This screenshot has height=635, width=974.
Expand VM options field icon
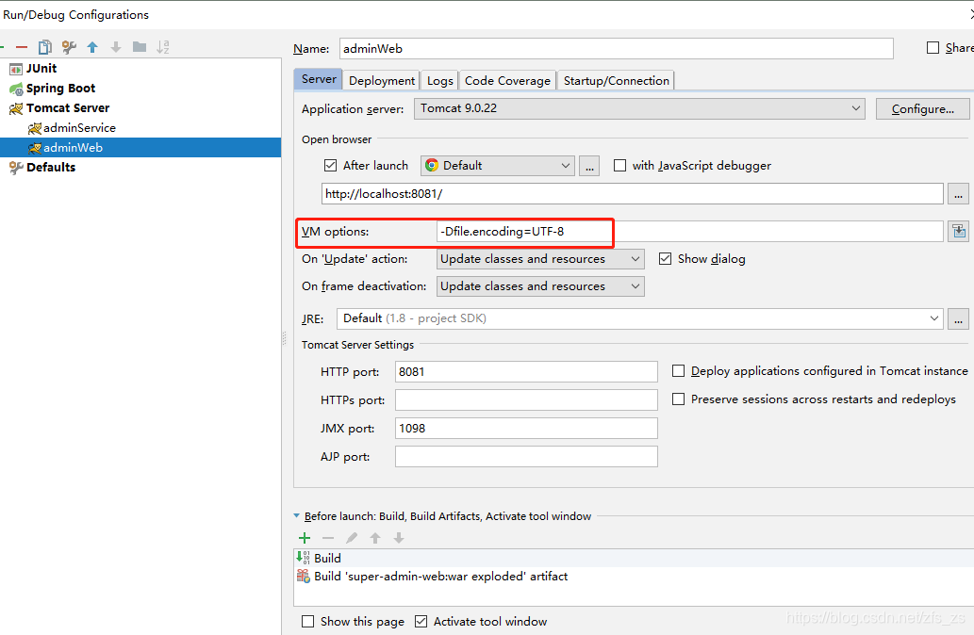pyautogui.click(x=959, y=232)
